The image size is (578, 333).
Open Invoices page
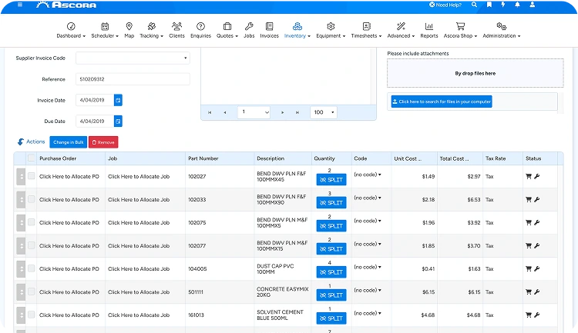pyautogui.click(x=269, y=30)
